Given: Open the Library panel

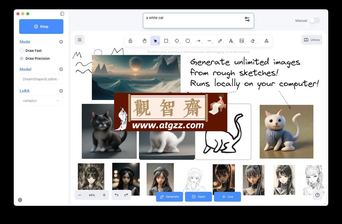Looking at the screenshot, I should click(x=312, y=40).
